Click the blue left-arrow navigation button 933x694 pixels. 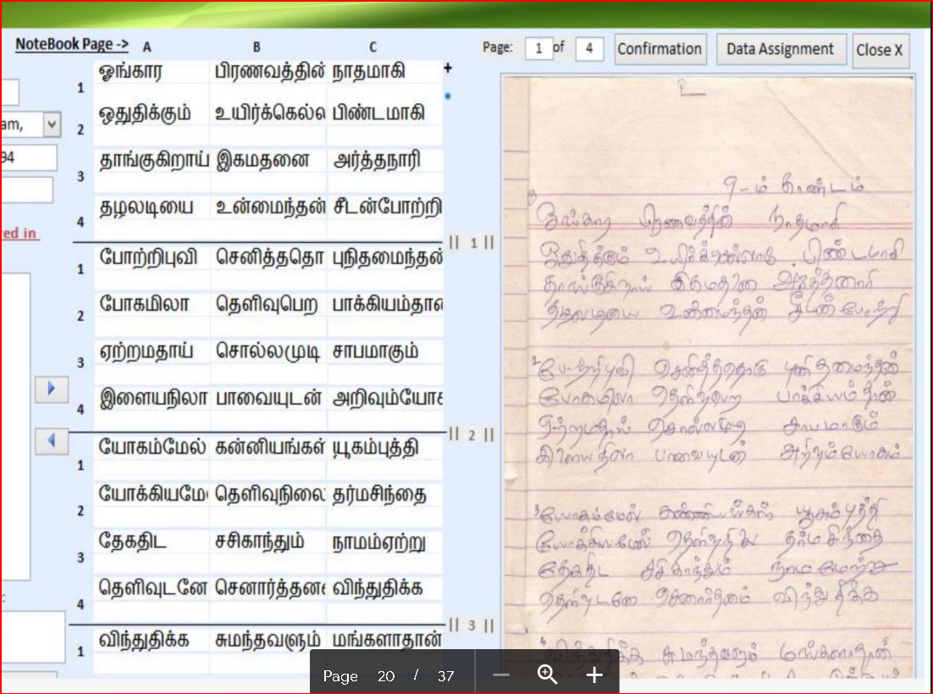click(x=51, y=441)
